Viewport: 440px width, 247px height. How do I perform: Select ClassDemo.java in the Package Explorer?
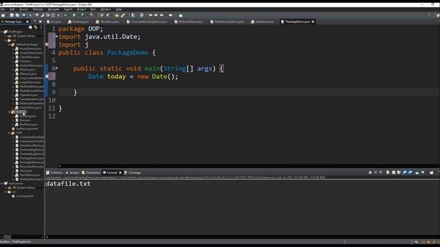pos(27,57)
